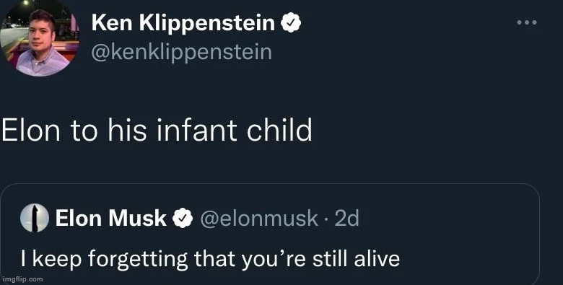Viewport: 563px width, 285px height.
Task: Click the word 'alive' in quoted tweet
Action: click(x=377, y=259)
